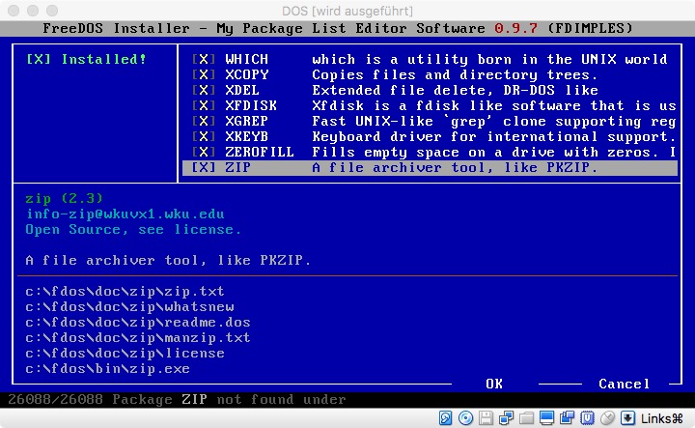Click 'Extended file delete, DR-DOS like' description
695x428 pixels.
455,91
